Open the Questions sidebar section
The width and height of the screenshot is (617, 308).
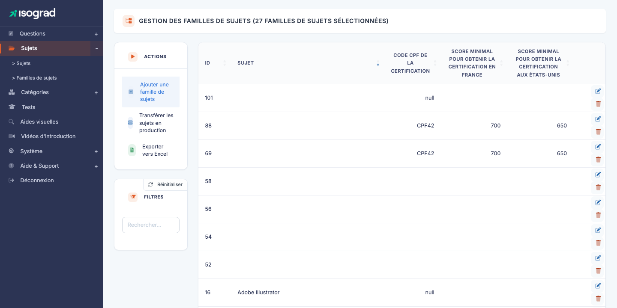click(x=33, y=33)
